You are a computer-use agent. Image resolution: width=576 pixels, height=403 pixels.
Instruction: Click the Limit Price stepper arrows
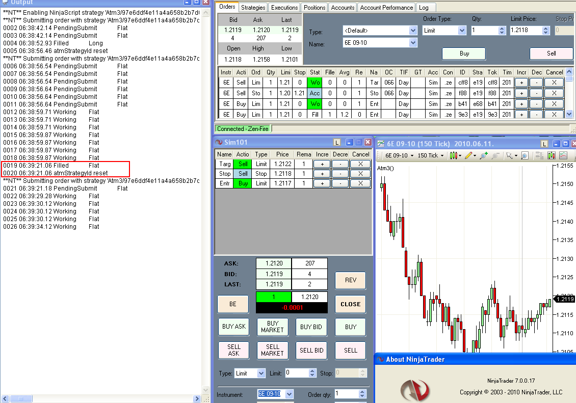coord(545,31)
